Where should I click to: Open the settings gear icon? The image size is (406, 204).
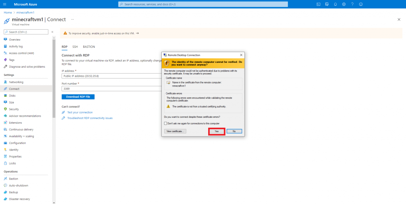coord(344,4)
